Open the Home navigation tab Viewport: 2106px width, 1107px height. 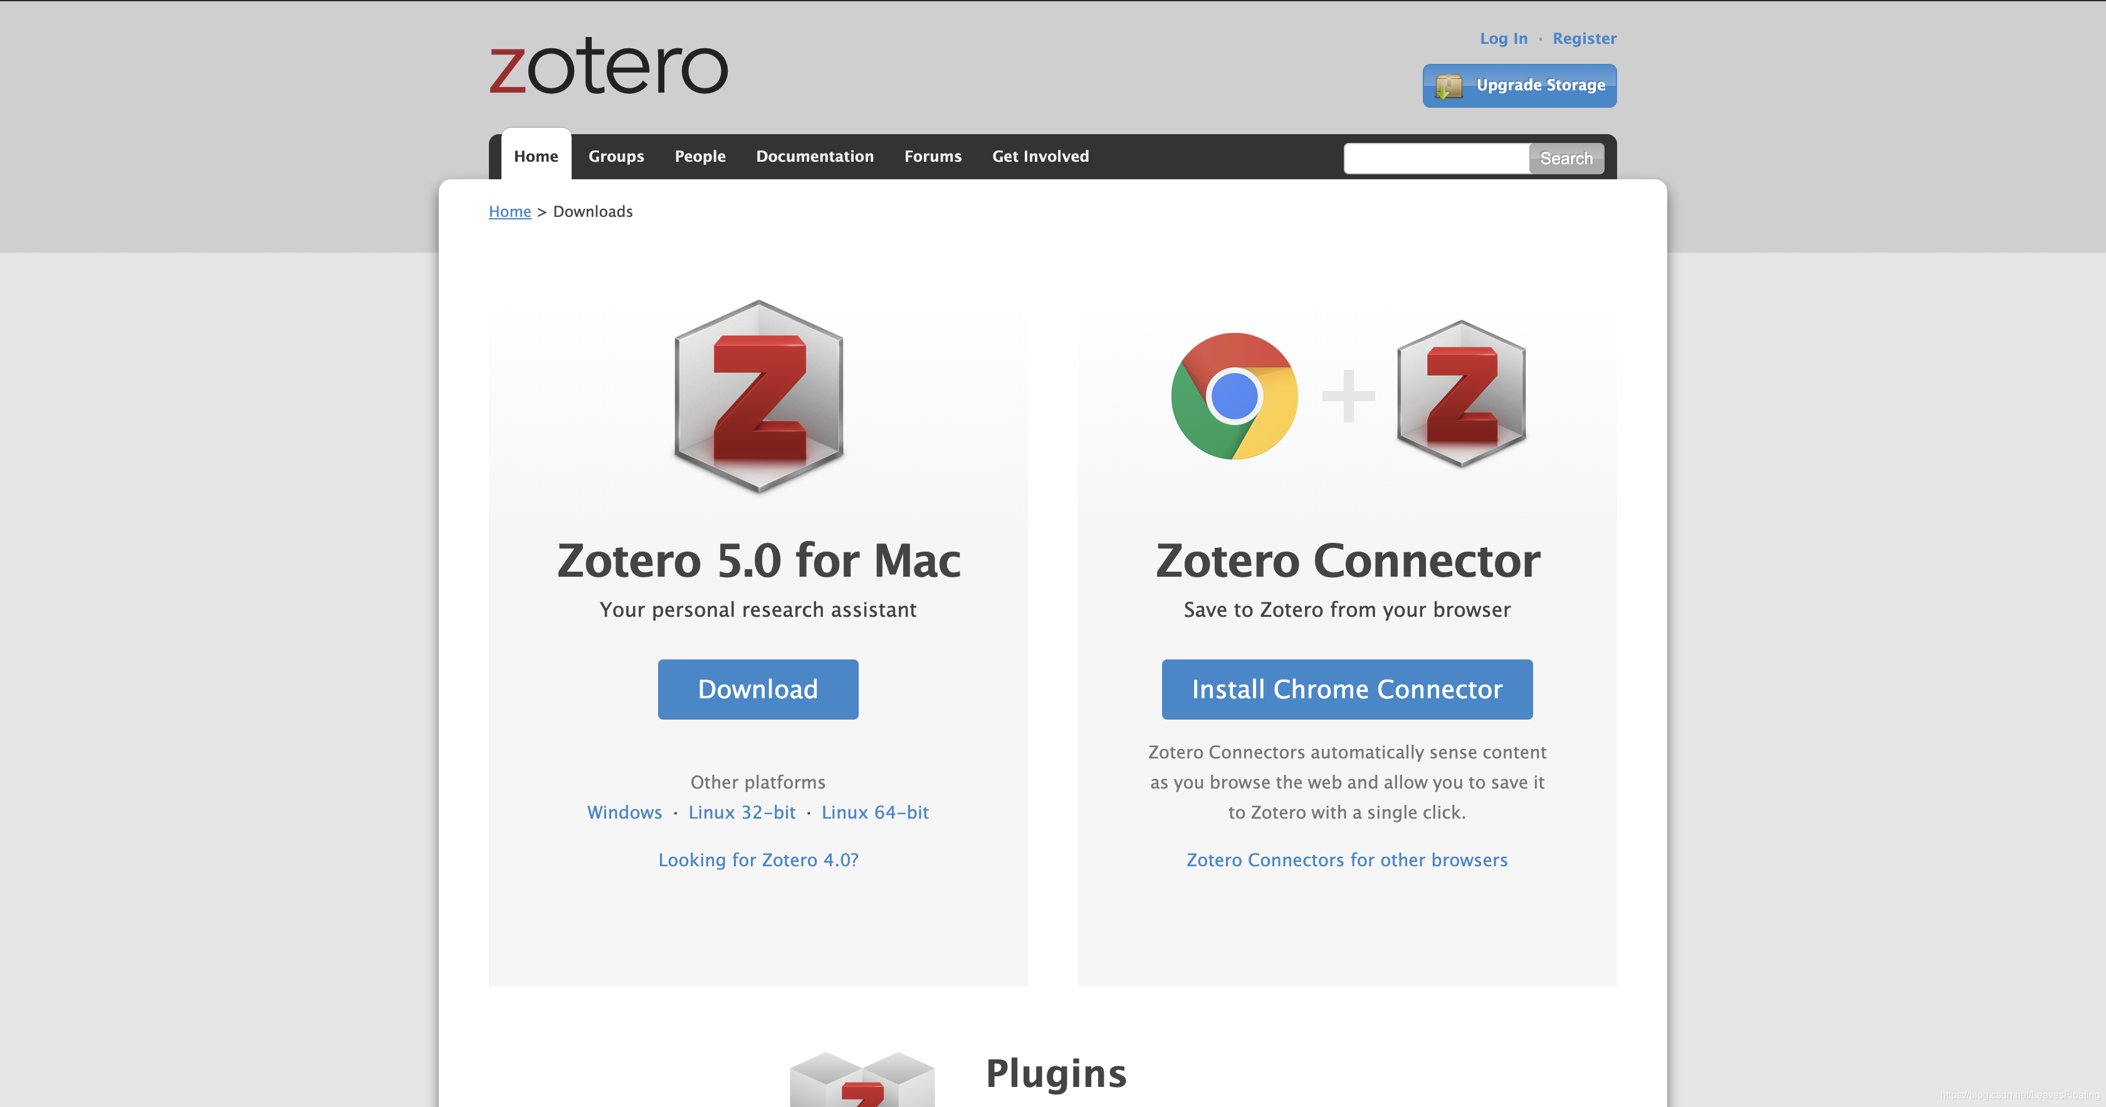pos(537,156)
